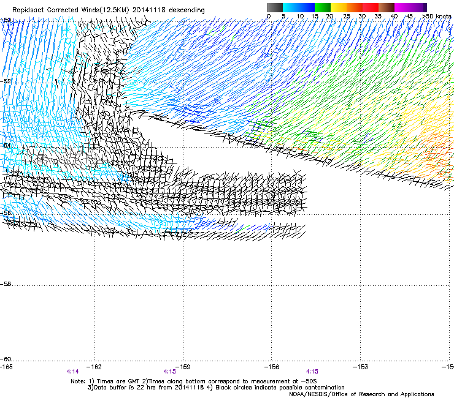
Task: Click the magenta 40–45 knots legend swatch
Action: pos(402,7)
